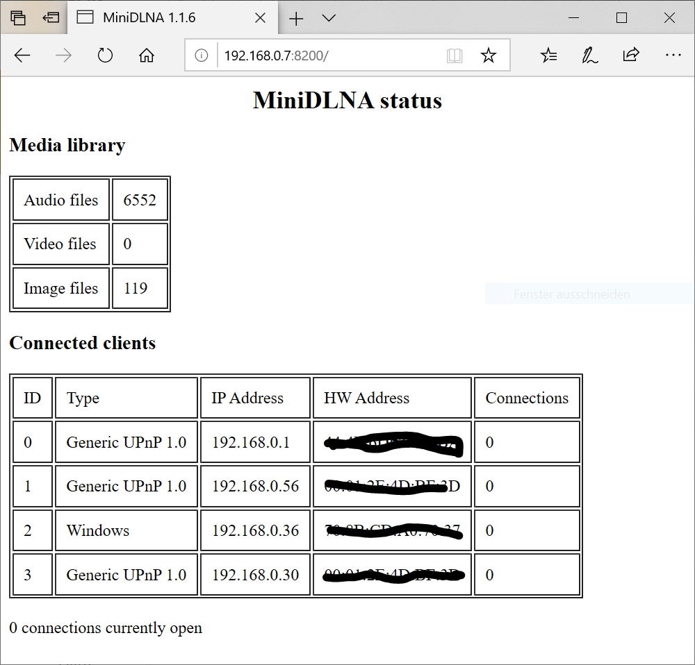Select the Connected clients heading

(x=83, y=343)
